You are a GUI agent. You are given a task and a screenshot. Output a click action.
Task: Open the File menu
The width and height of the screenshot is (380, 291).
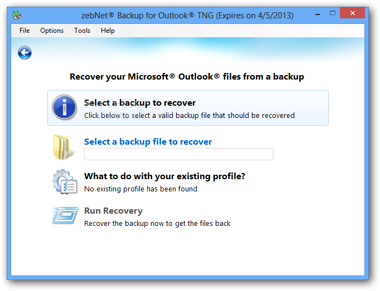point(25,31)
